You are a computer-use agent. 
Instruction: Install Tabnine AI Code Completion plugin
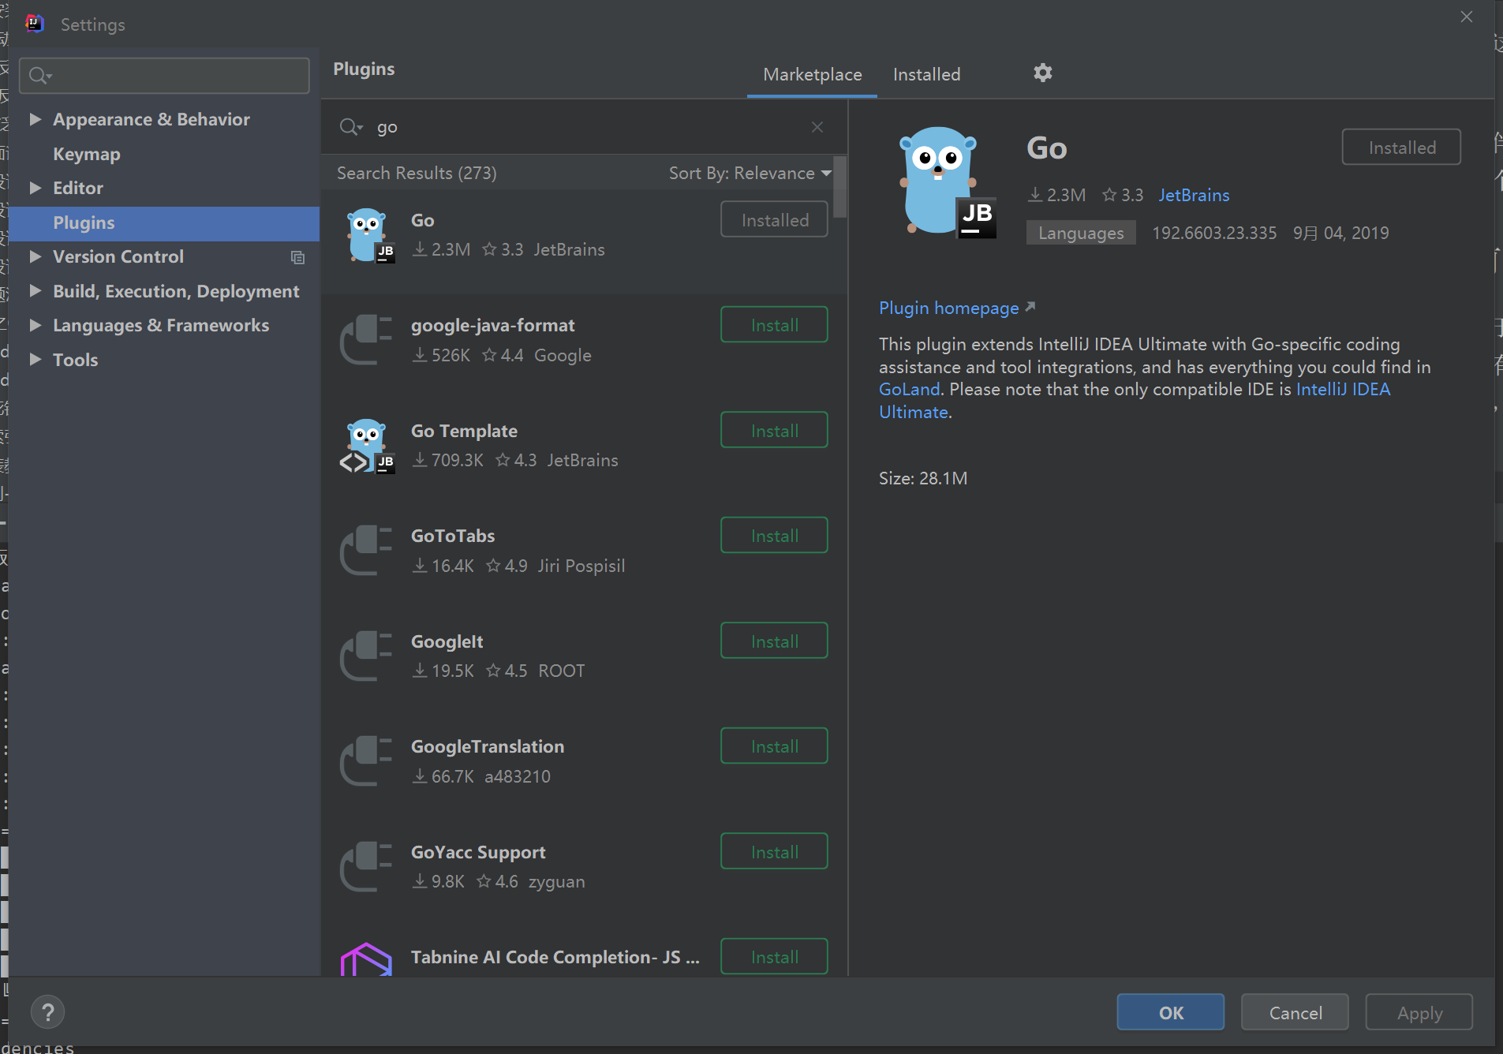click(774, 957)
